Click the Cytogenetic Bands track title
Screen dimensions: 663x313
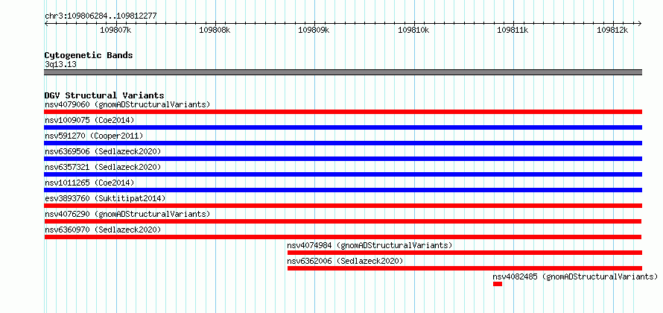click(x=89, y=55)
